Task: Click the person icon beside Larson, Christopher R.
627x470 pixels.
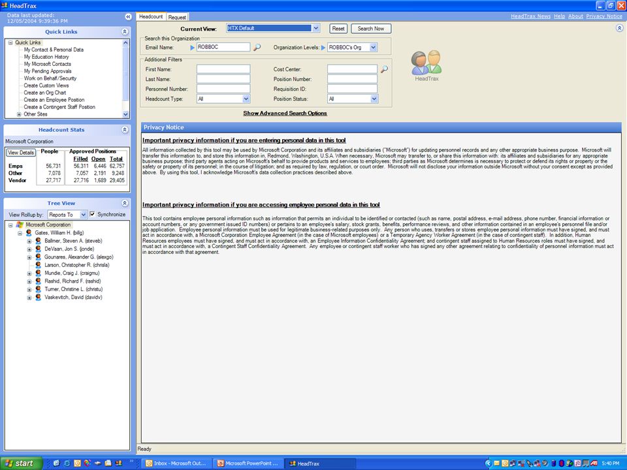Action: pyautogui.click(x=39, y=264)
